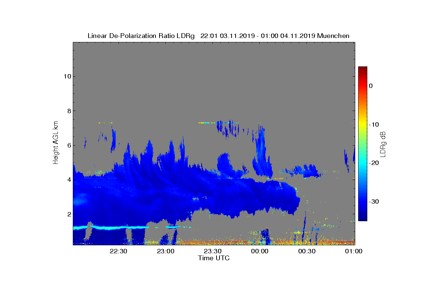This screenshot has width=439, height=292.
Task: Click the colorbar value '0'
Action: tap(371, 86)
